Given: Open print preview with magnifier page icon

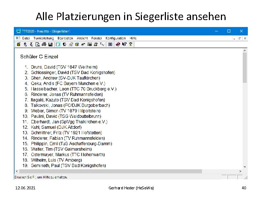Looking at the screenshot, I should click(x=38, y=45).
